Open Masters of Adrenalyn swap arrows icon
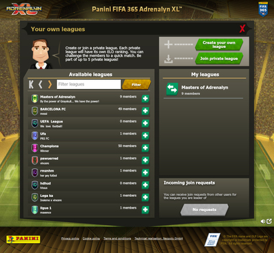 (x=172, y=89)
